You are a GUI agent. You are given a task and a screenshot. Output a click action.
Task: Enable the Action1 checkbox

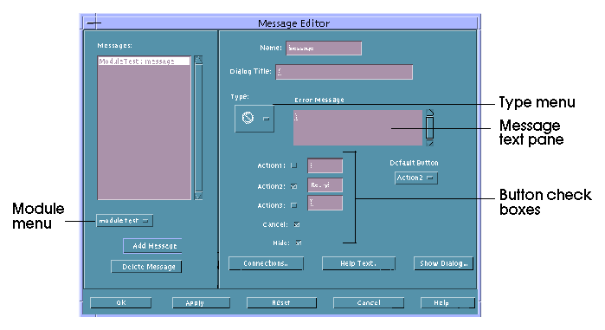coord(294,165)
